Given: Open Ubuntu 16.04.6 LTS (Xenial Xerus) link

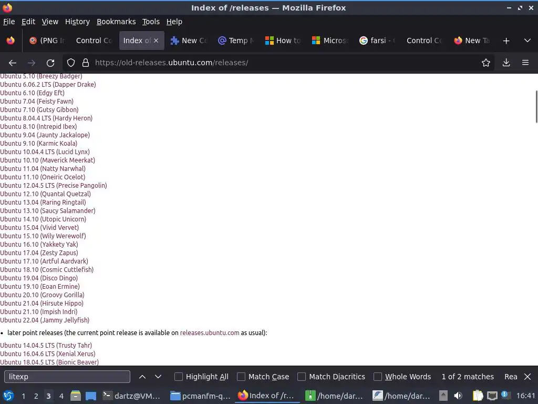Looking at the screenshot, I should (48, 354).
